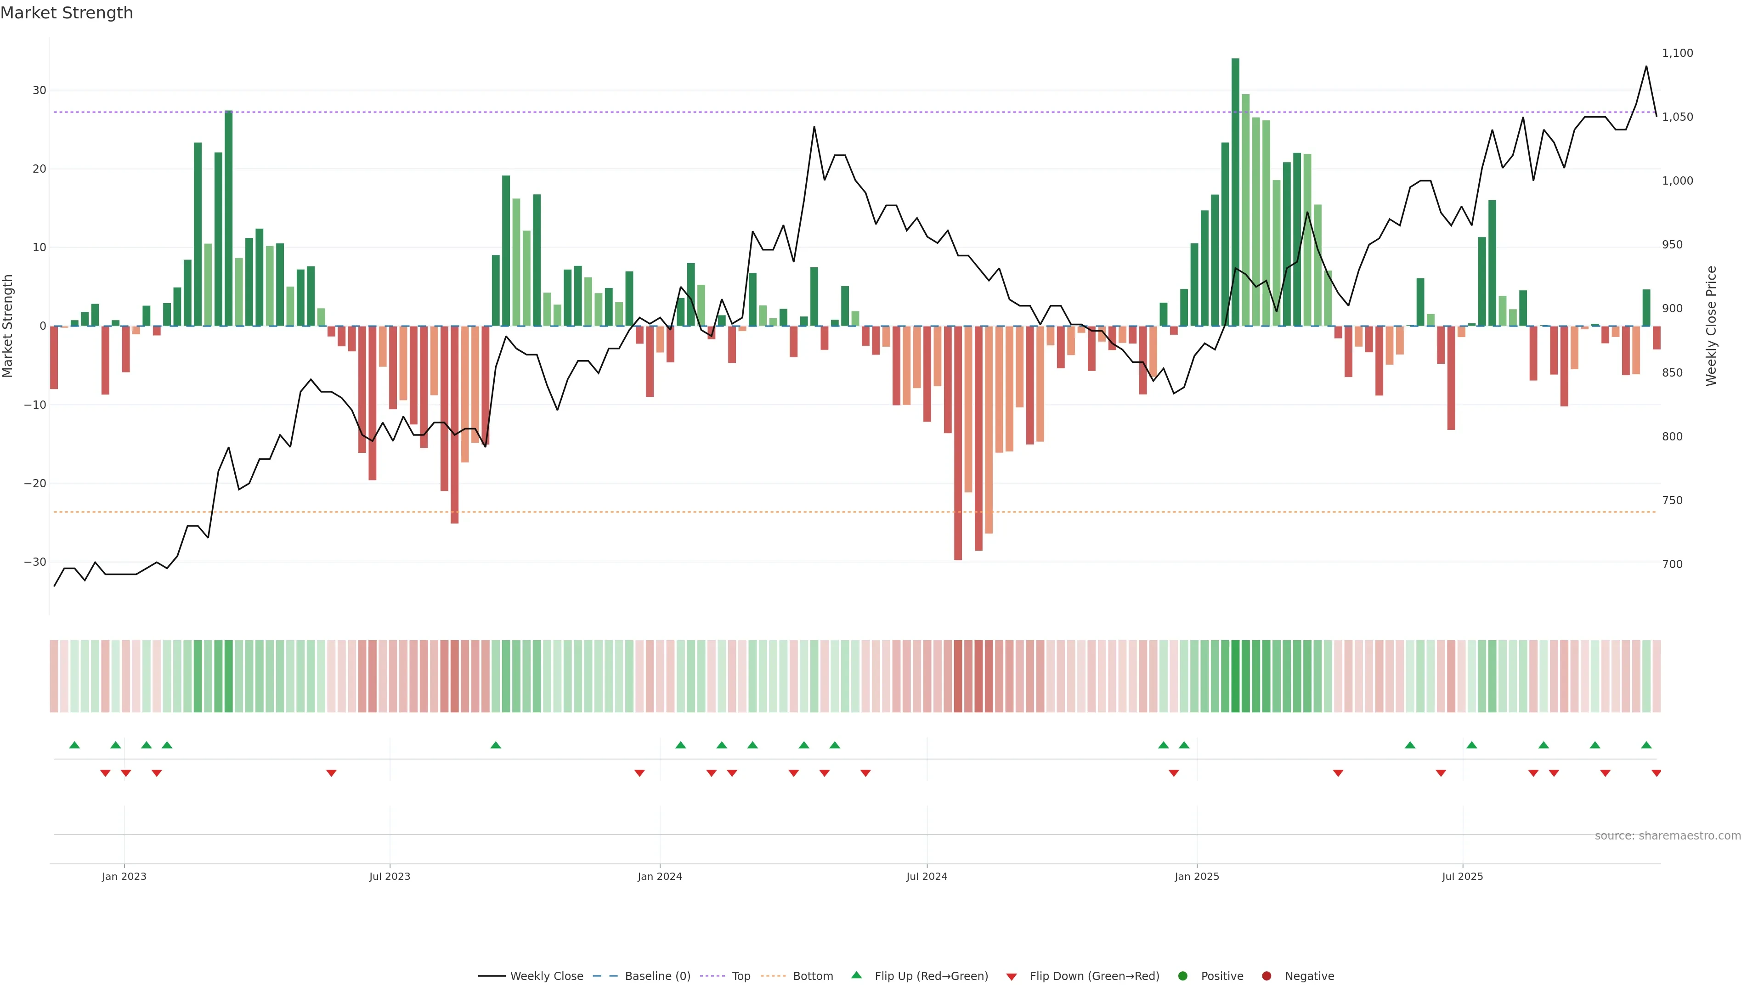Click the source: sharemaestro.com text
Image resolution: width=1764 pixels, height=992 pixels.
point(1668,836)
